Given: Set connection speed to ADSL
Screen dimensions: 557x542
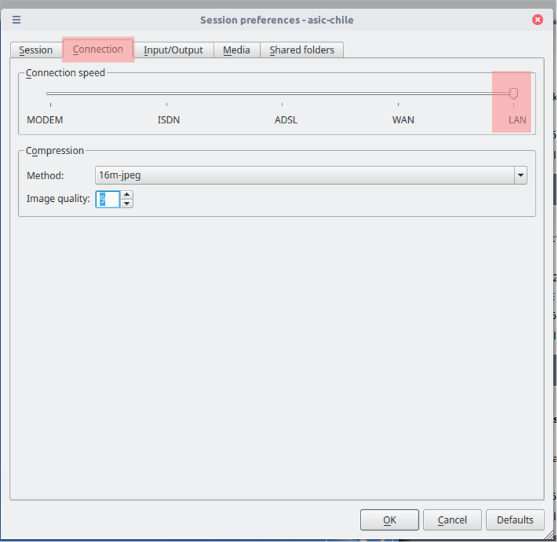Looking at the screenshot, I should coord(284,93).
